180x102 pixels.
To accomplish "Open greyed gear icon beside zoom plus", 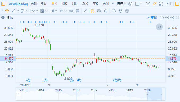I will (x=177, y=17).
